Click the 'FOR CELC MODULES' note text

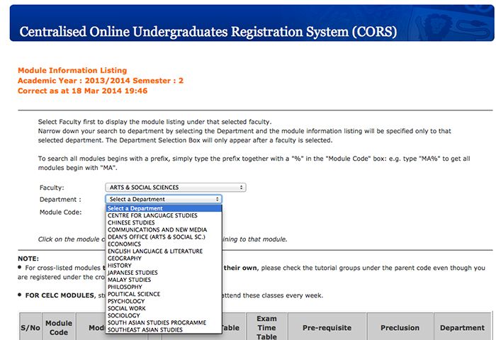point(60,295)
